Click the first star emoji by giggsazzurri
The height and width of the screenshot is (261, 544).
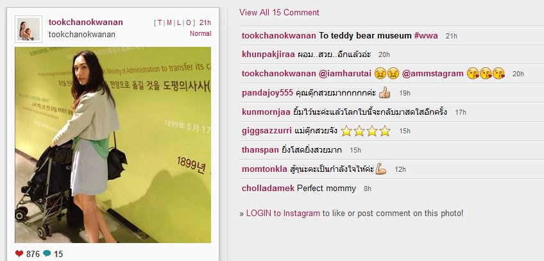click(x=346, y=131)
